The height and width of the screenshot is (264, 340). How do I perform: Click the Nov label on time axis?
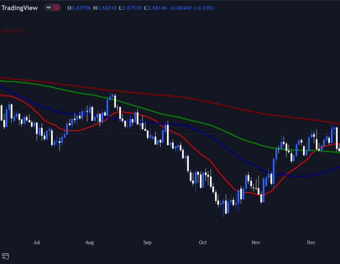tap(256, 243)
